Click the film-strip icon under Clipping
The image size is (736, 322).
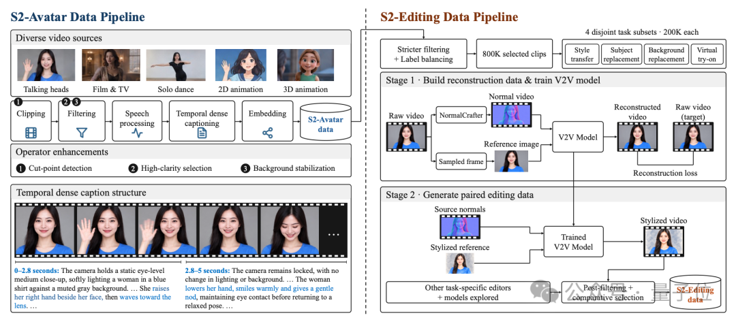click(x=31, y=133)
